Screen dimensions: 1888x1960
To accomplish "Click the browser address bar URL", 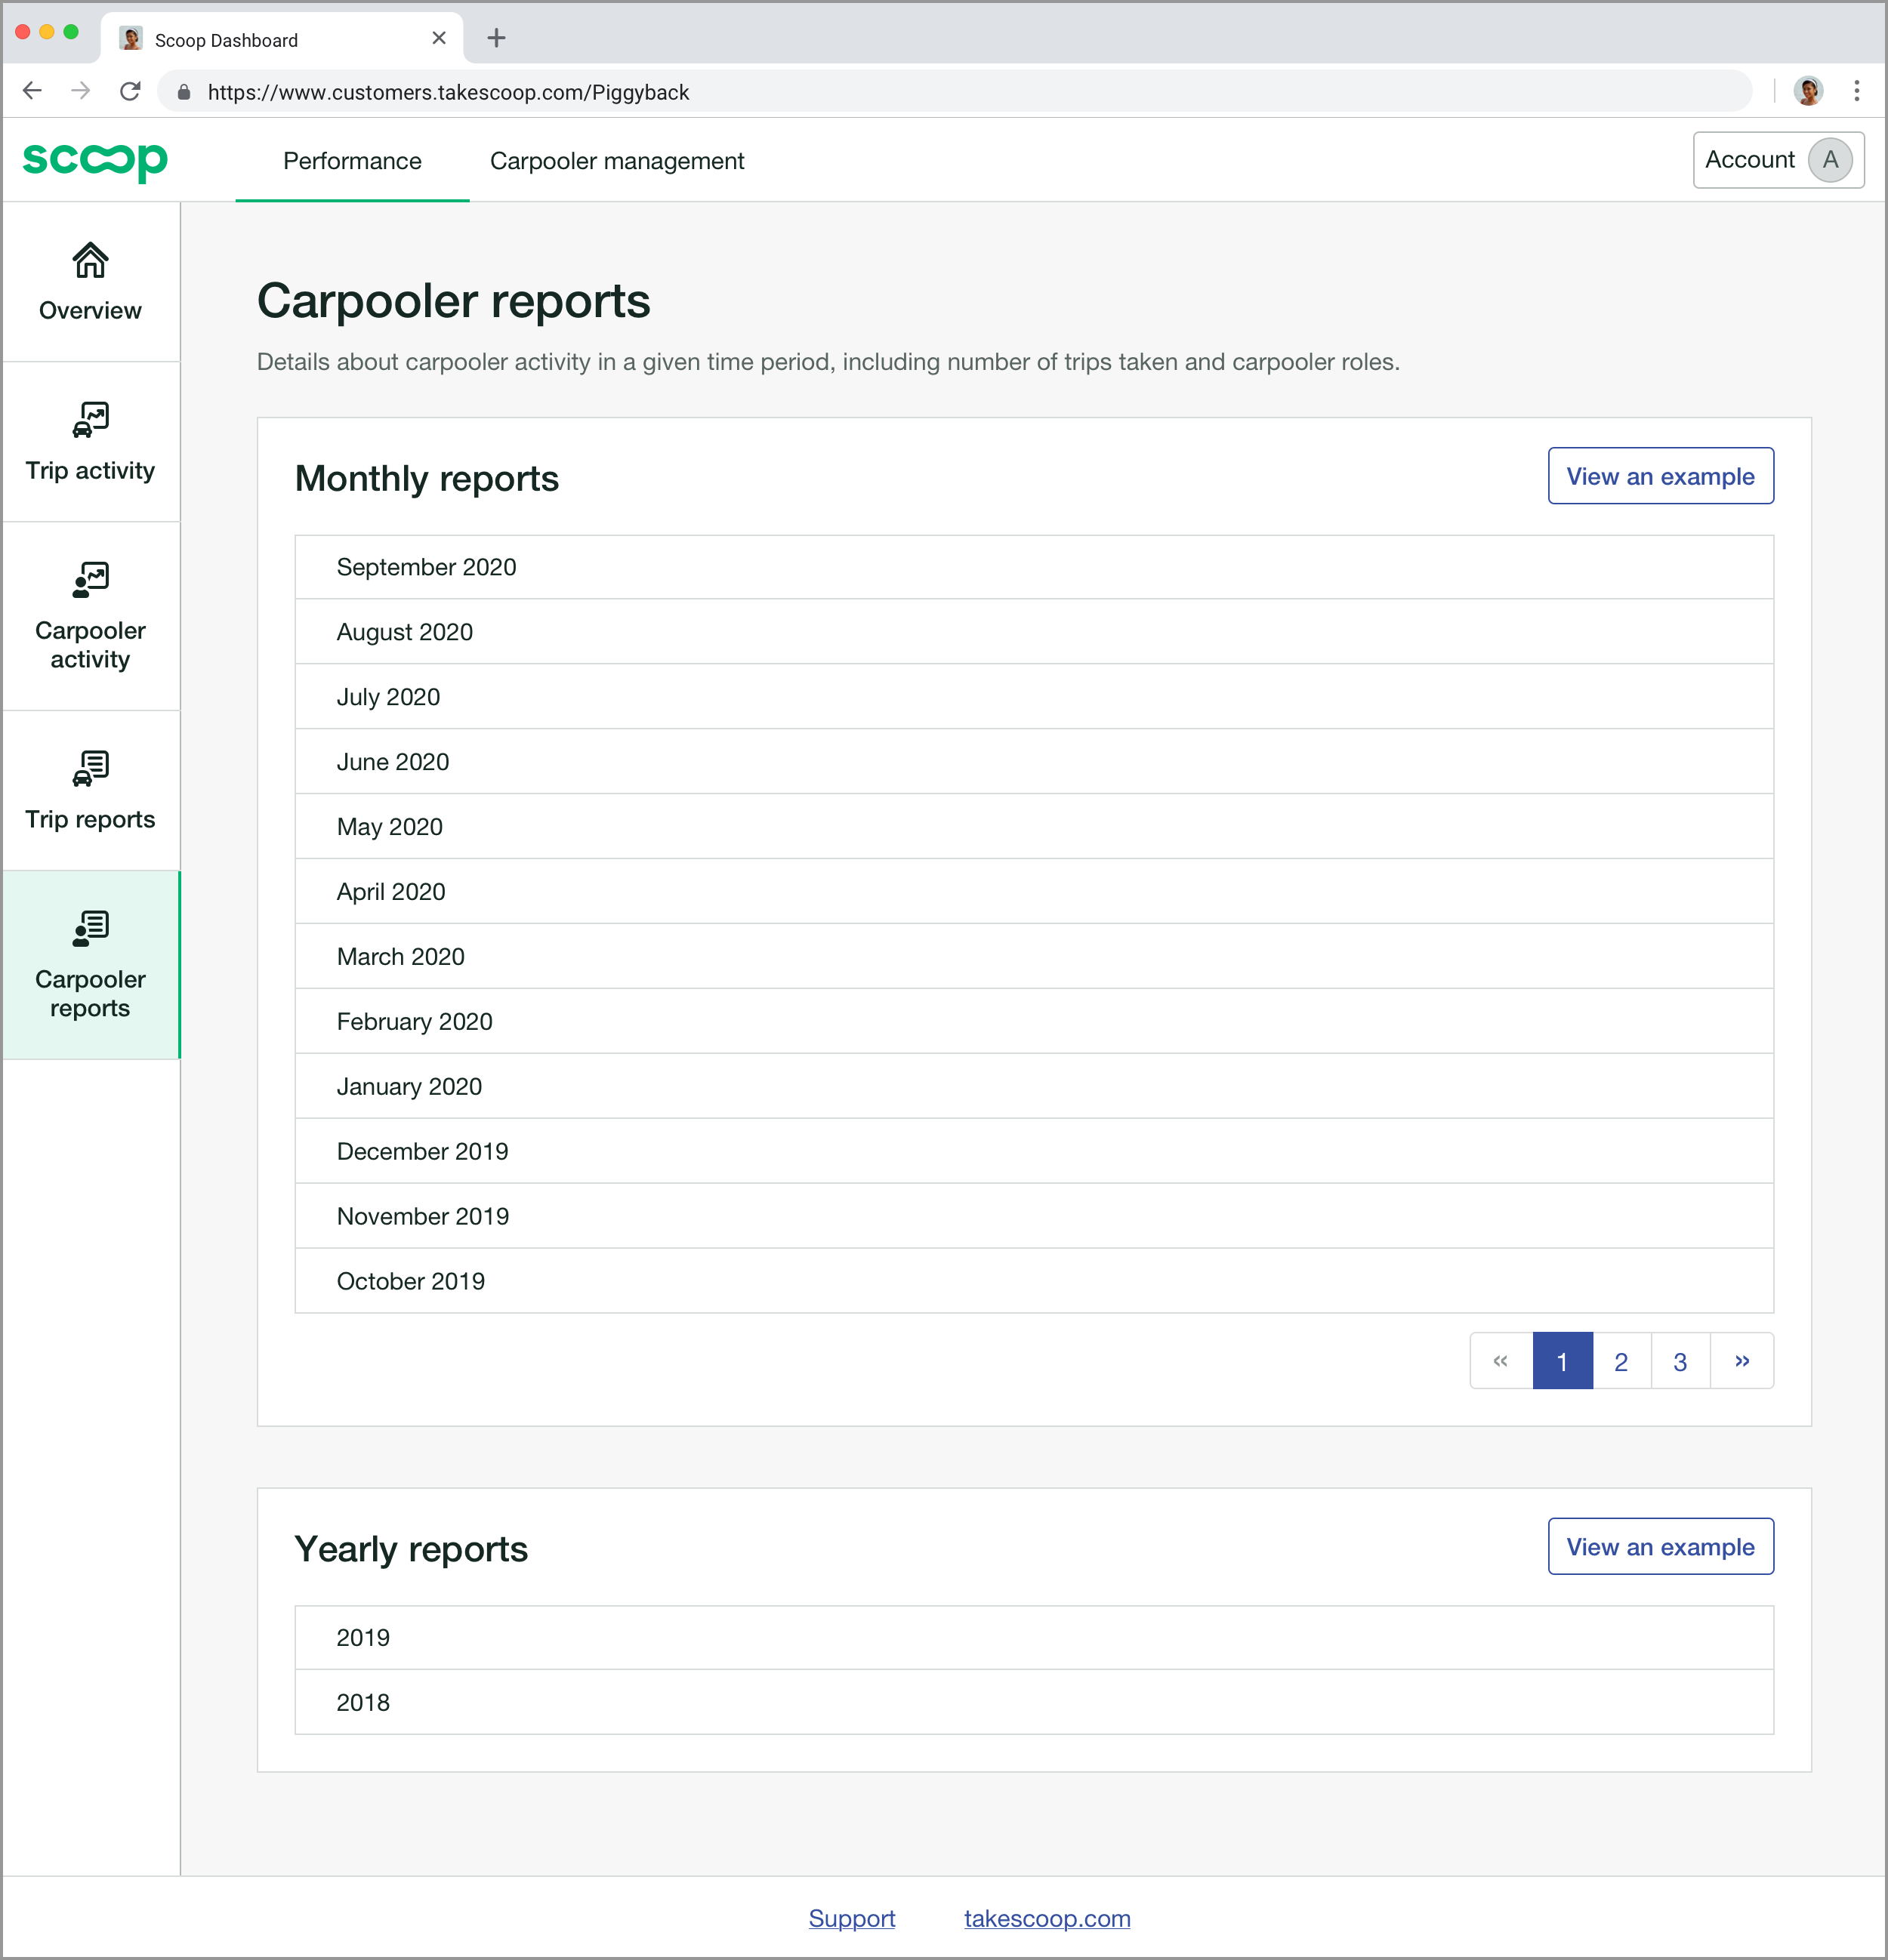I will [448, 92].
